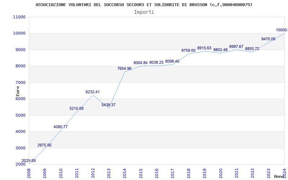Click the 6000 y-axis tick value
Image resolution: width=288 pixels, height=180 pixels.
[21, 99]
